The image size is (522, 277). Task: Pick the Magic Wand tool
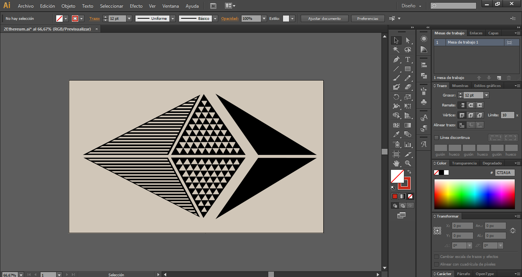396,50
